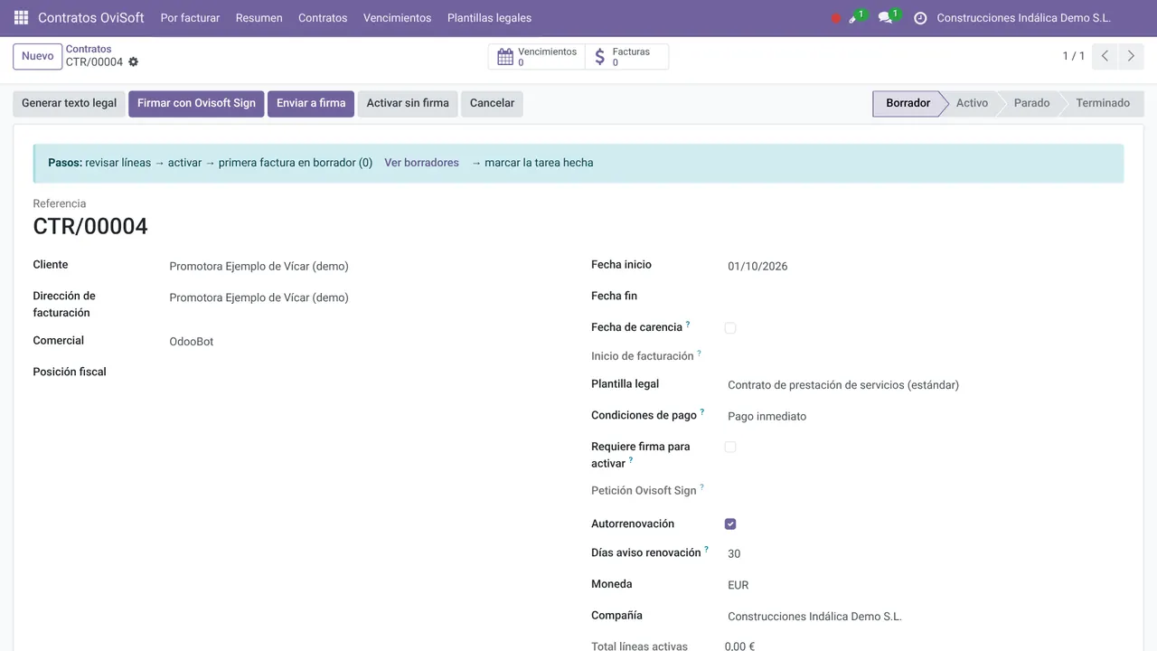1157x651 pixels.
Task: Click the Generar texto legal button
Action: pos(69,103)
